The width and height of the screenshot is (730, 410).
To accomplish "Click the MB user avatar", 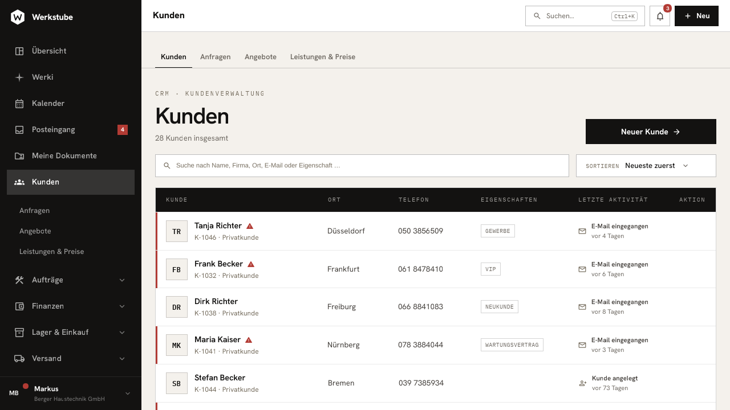I will tap(14, 393).
